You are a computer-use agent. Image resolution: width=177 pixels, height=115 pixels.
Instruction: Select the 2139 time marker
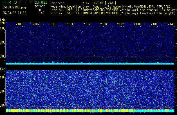click(154, 24)
